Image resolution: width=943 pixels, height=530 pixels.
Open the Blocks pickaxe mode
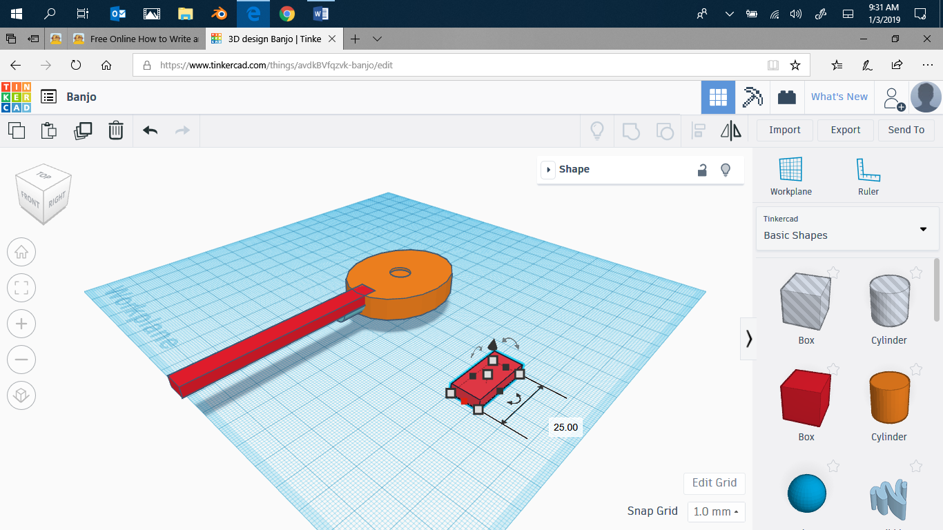pyautogui.click(x=752, y=97)
